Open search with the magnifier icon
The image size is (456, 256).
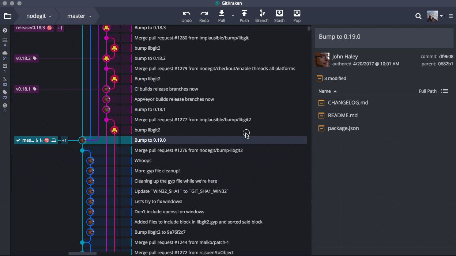click(418, 16)
